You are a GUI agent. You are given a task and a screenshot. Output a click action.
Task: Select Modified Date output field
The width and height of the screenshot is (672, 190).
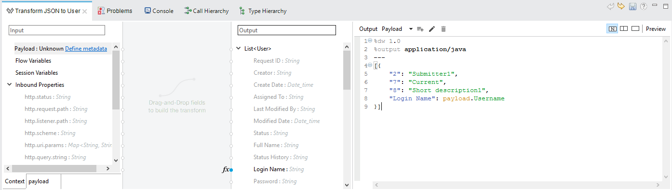click(287, 121)
